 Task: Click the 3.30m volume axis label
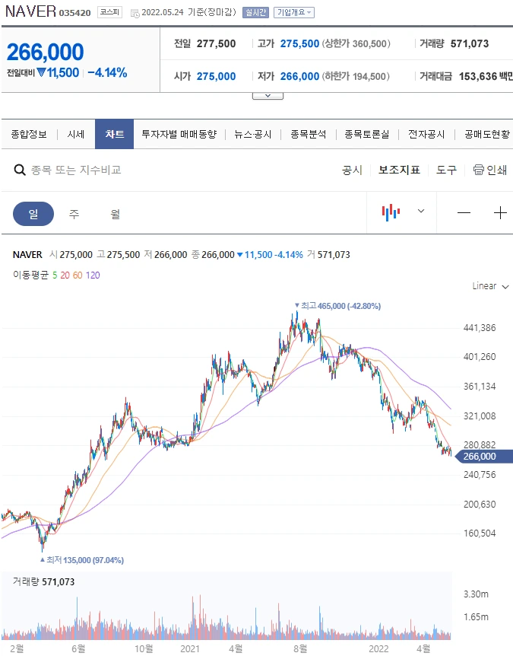(476, 594)
